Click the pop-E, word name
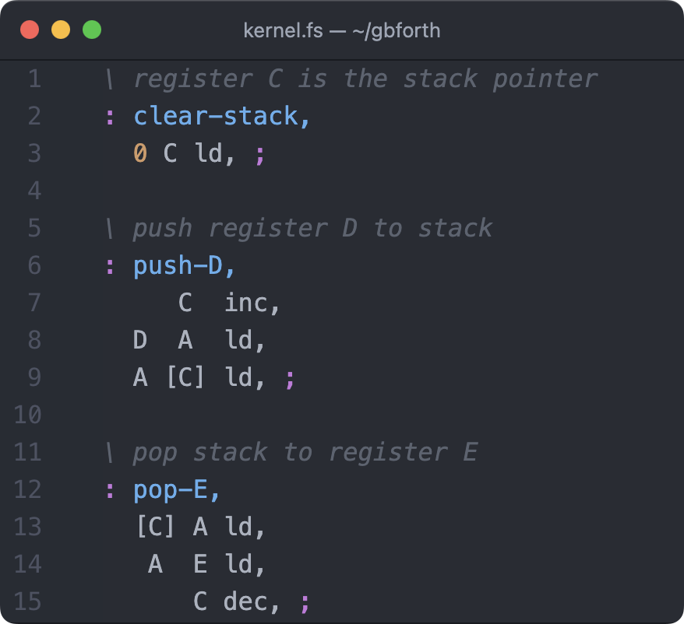The image size is (684, 624). pos(177,489)
